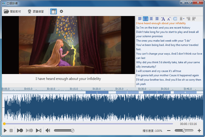205x137 pixels.
Task: Increase transcript font size
Action: point(163,19)
